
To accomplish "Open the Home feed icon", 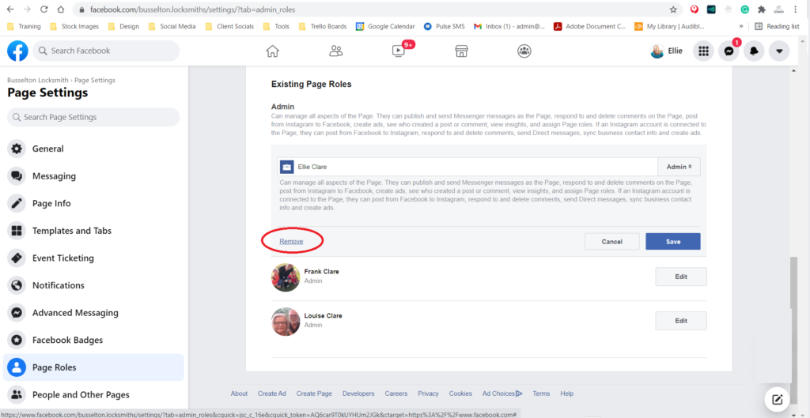I will coord(272,51).
